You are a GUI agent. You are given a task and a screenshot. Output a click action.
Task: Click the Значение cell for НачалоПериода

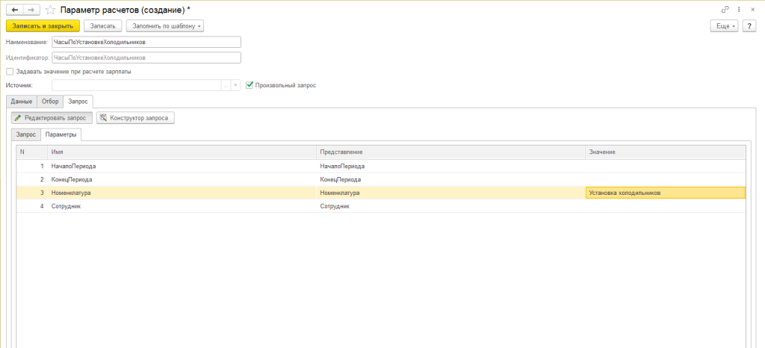[666, 167]
